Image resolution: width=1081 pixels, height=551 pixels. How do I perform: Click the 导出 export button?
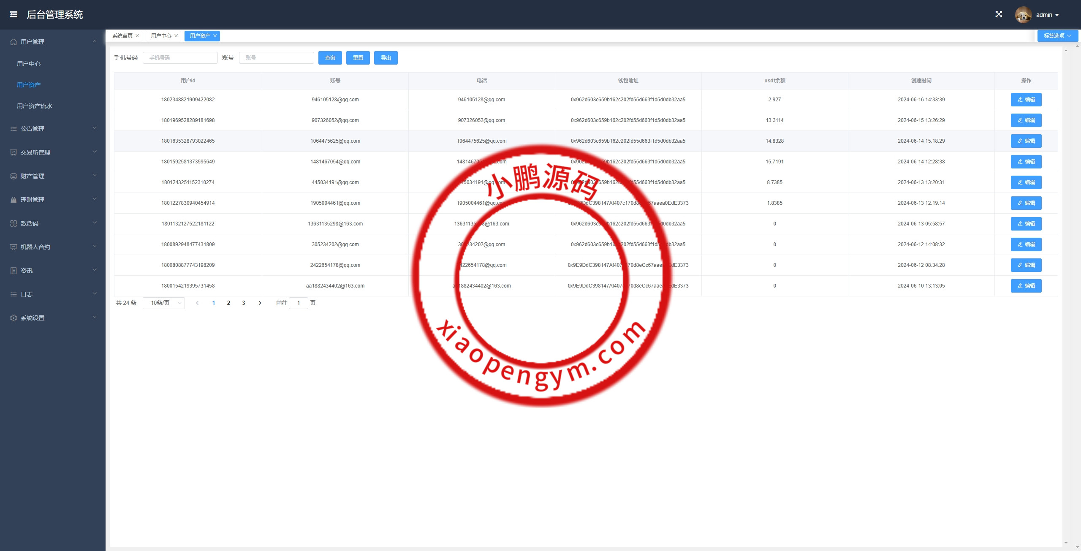[x=386, y=58]
